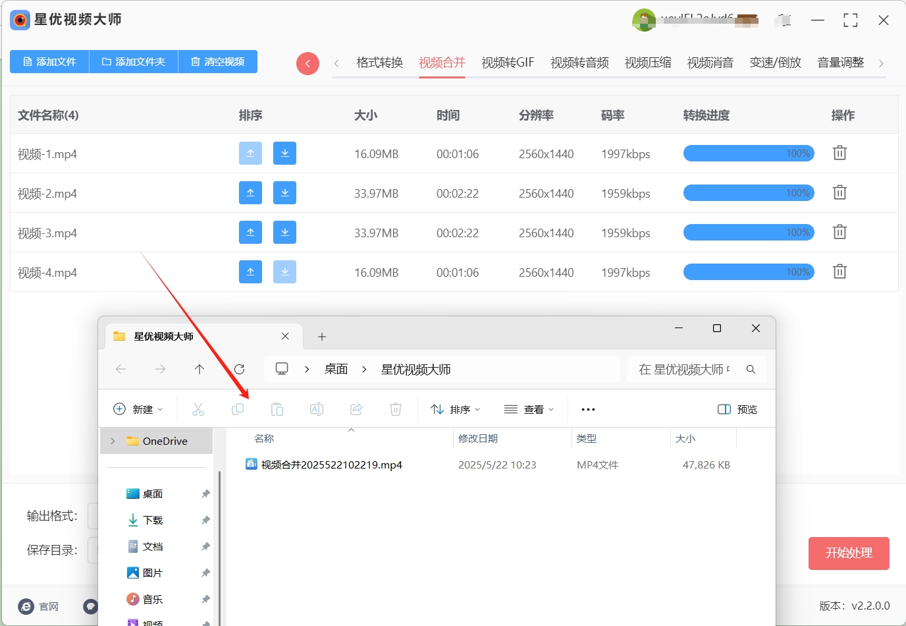
Task: Click progress bar of 视频-3.mp4
Action: pyautogui.click(x=749, y=233)
